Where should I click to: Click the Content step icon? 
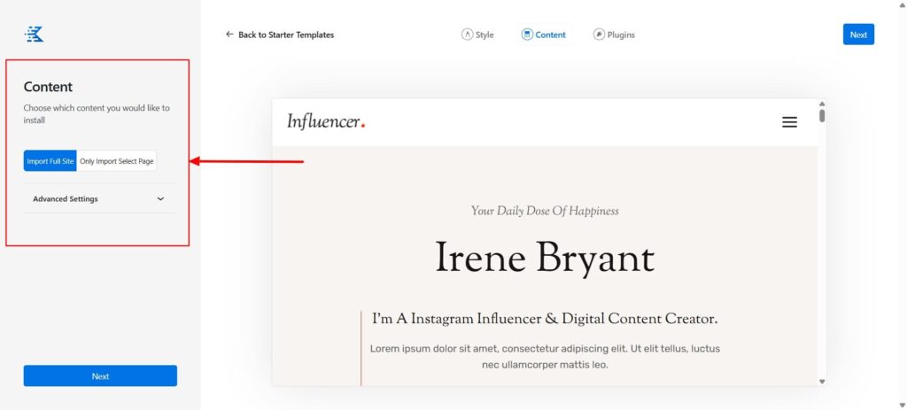(527, 35)
